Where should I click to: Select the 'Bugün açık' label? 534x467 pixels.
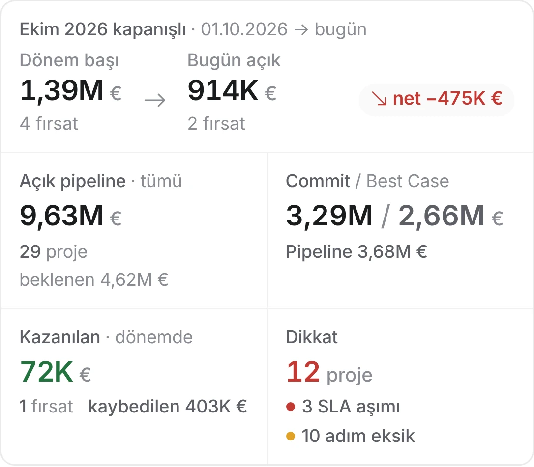click(x=234, y=60)
